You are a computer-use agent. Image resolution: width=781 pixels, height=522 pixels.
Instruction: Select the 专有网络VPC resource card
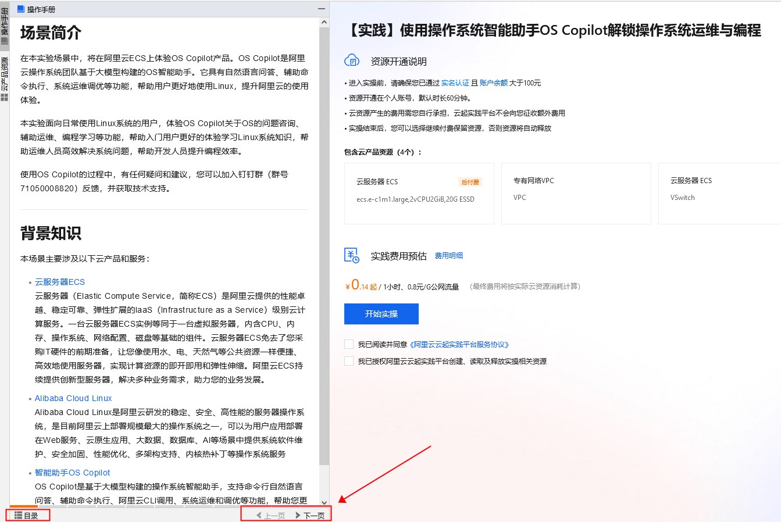(576, 194)
